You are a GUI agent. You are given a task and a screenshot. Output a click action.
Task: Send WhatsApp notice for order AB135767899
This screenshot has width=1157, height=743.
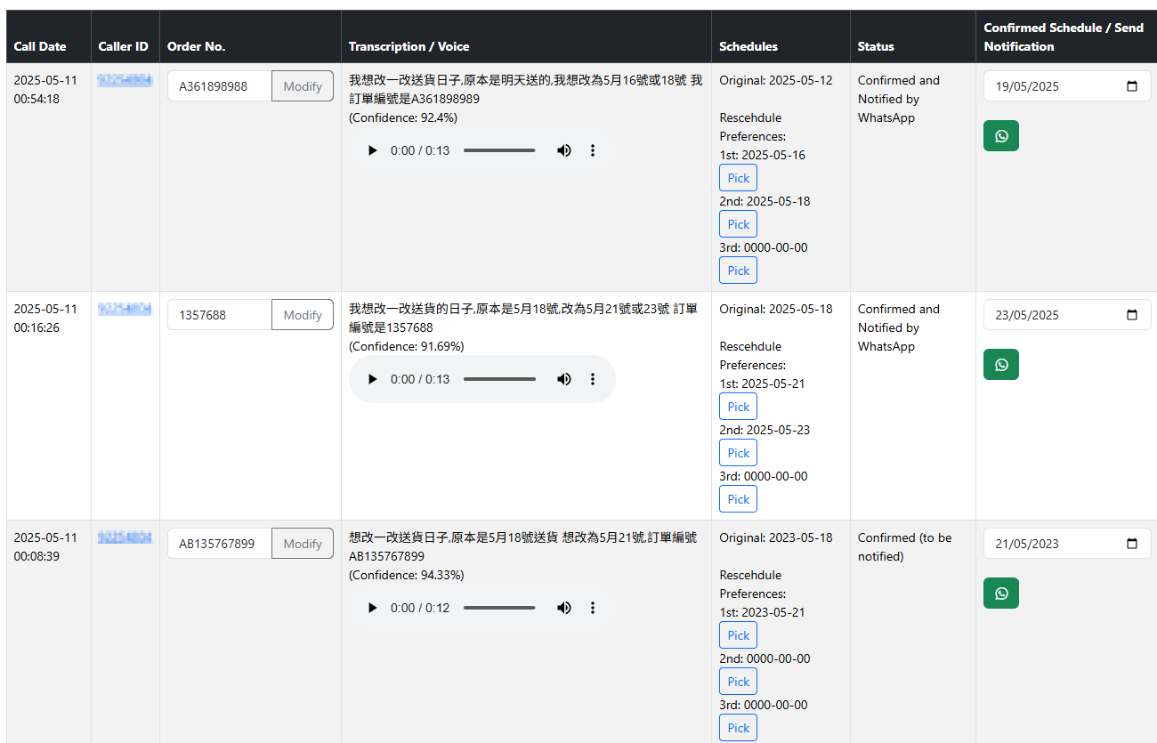point(1000,594)
